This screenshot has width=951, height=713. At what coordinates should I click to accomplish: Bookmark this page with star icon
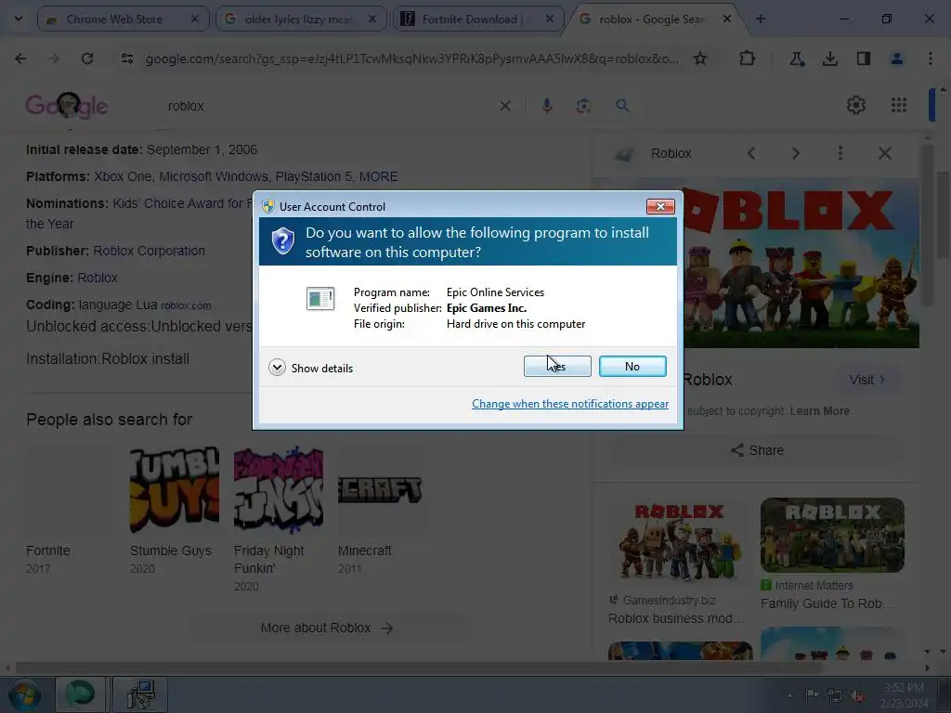pos(700,58)
